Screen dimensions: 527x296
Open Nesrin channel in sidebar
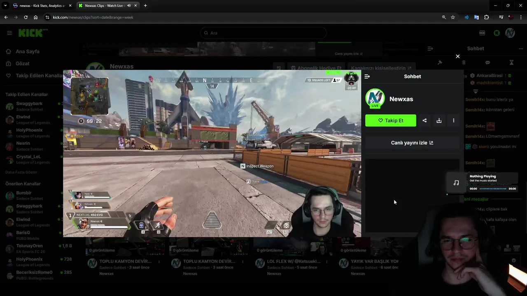tap(33, 146)
